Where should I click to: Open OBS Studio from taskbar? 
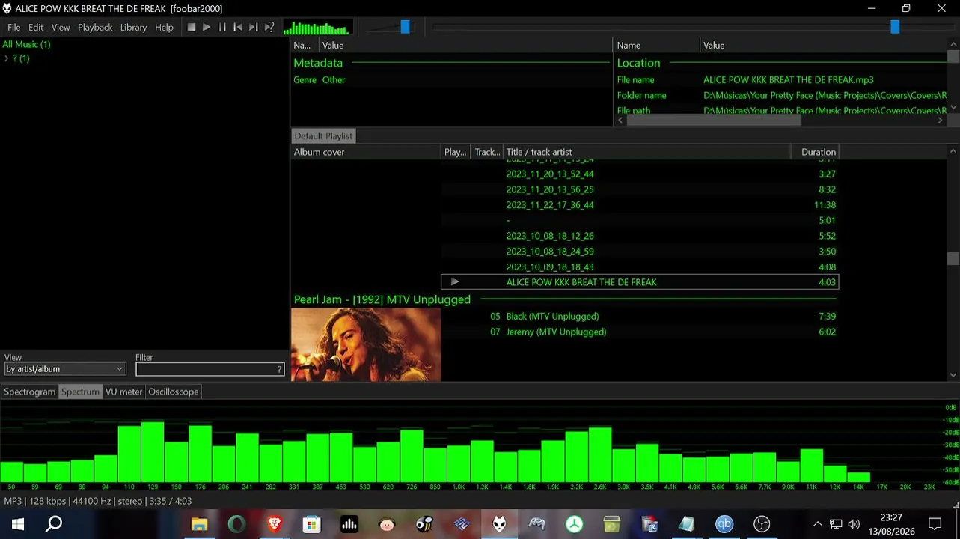point(762,524)
